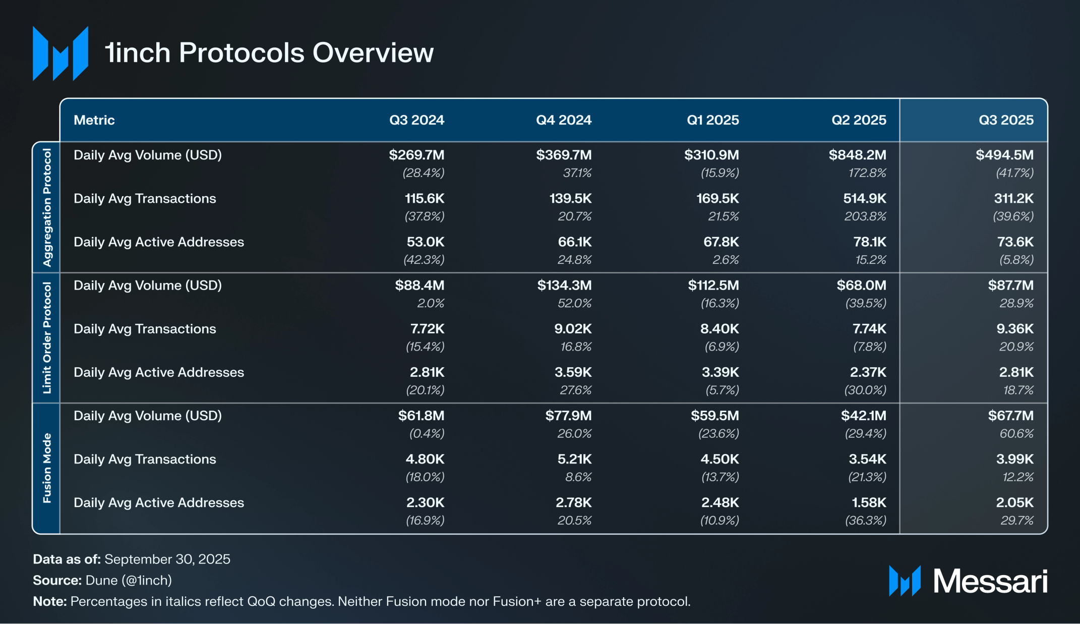Screen dimensions: 1080x624
Task: Click the Limit Order Protocol vertical label
Action: tap(47, 337)
